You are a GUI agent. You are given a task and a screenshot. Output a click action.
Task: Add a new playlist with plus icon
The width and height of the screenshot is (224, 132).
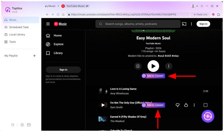(x=34, y=56)
